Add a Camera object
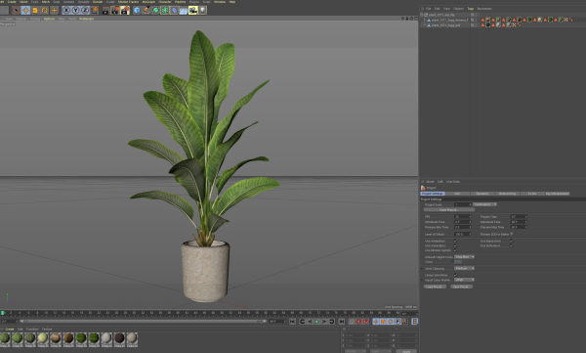This screenshot has height=353, width=586. click(192, 10)
